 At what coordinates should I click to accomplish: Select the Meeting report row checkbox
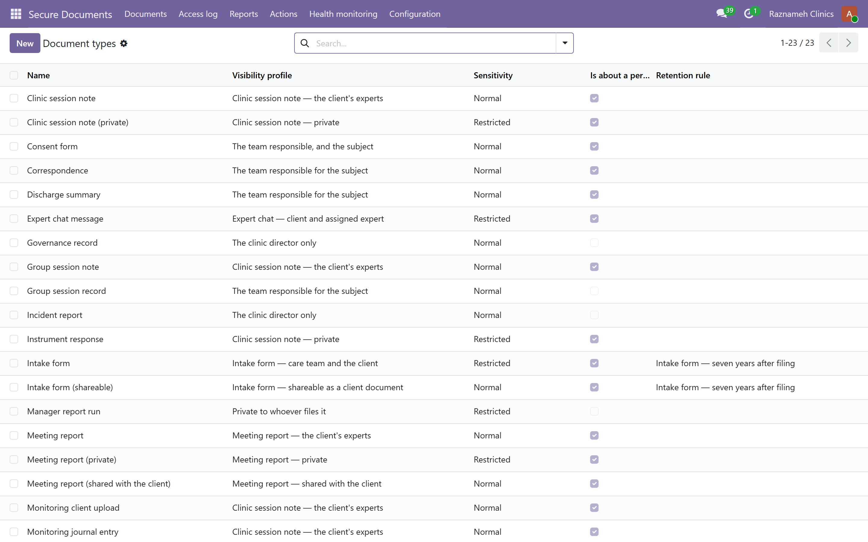[x=14, y=435]
